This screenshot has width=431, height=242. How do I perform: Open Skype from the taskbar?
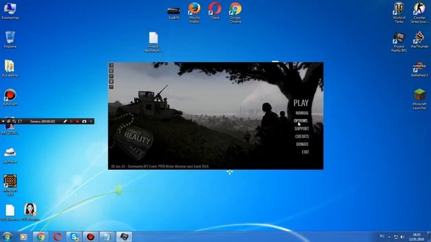point(74,237)
